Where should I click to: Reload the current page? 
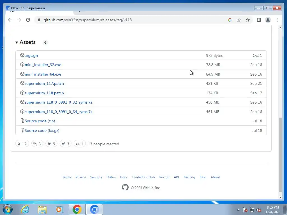pos(28,20)
